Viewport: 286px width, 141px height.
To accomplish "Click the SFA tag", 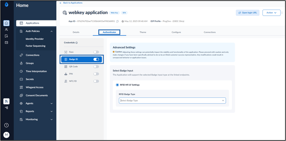I will point(124,13).
